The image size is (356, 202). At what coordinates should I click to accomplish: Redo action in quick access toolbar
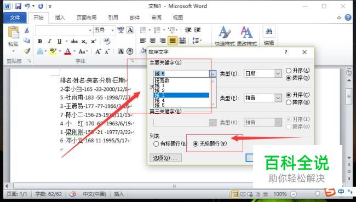[x=41, y=6]
